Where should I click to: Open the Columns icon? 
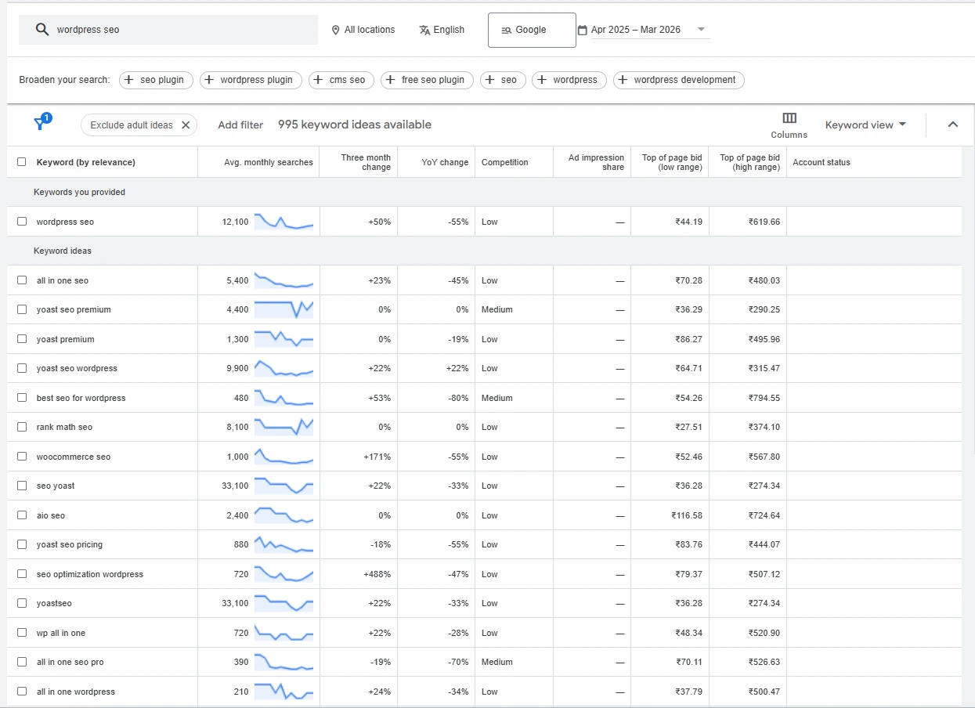tap(789, 118)
